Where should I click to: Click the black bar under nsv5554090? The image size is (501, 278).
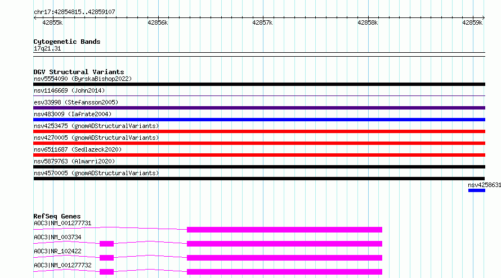click(259, 84)
